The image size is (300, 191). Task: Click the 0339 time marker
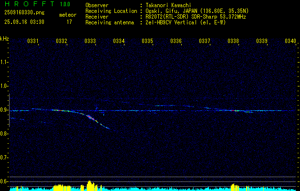pos(262,41)
